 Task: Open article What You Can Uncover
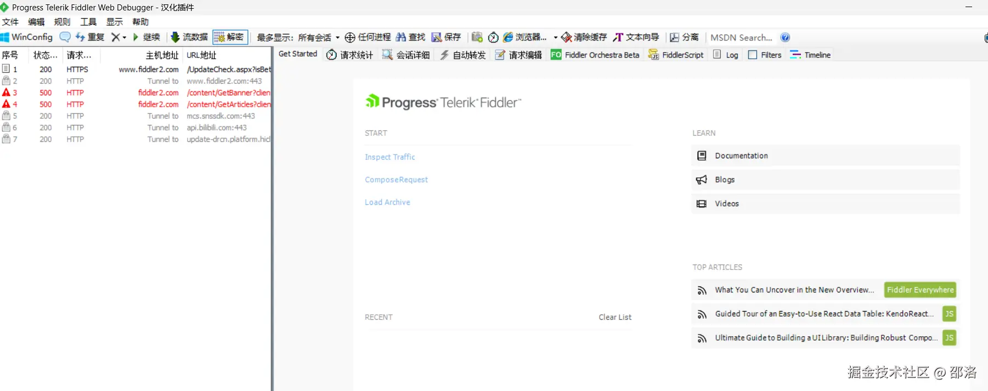(794, 290)
